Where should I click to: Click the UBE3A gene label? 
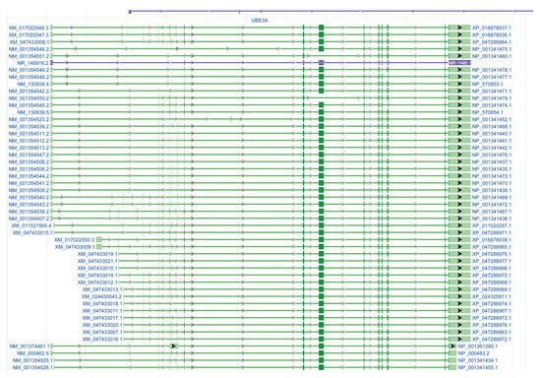click(x=260, y=21)
